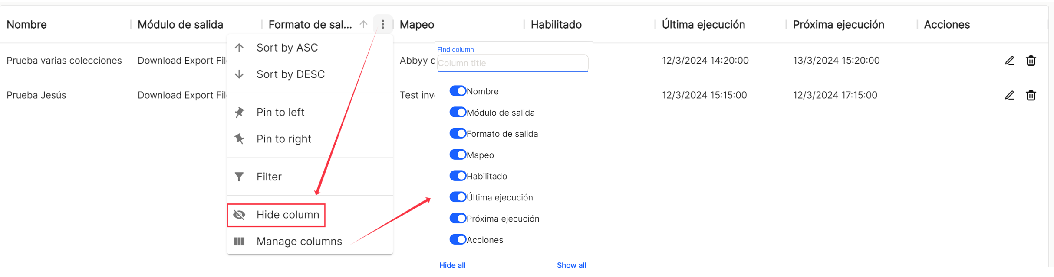Toggle the Nombre column visibility switch
This screenshot has height=277, width=1054.
[x=458, y=91]
